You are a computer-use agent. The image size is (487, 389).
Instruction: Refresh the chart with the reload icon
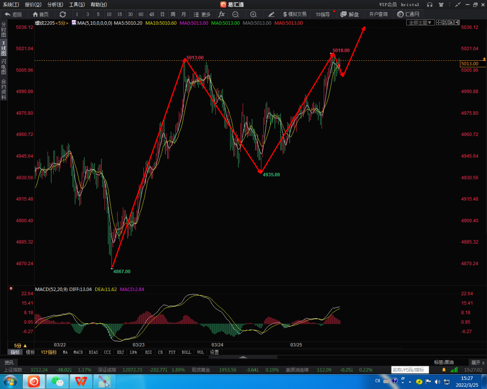(x=63, y=14)
